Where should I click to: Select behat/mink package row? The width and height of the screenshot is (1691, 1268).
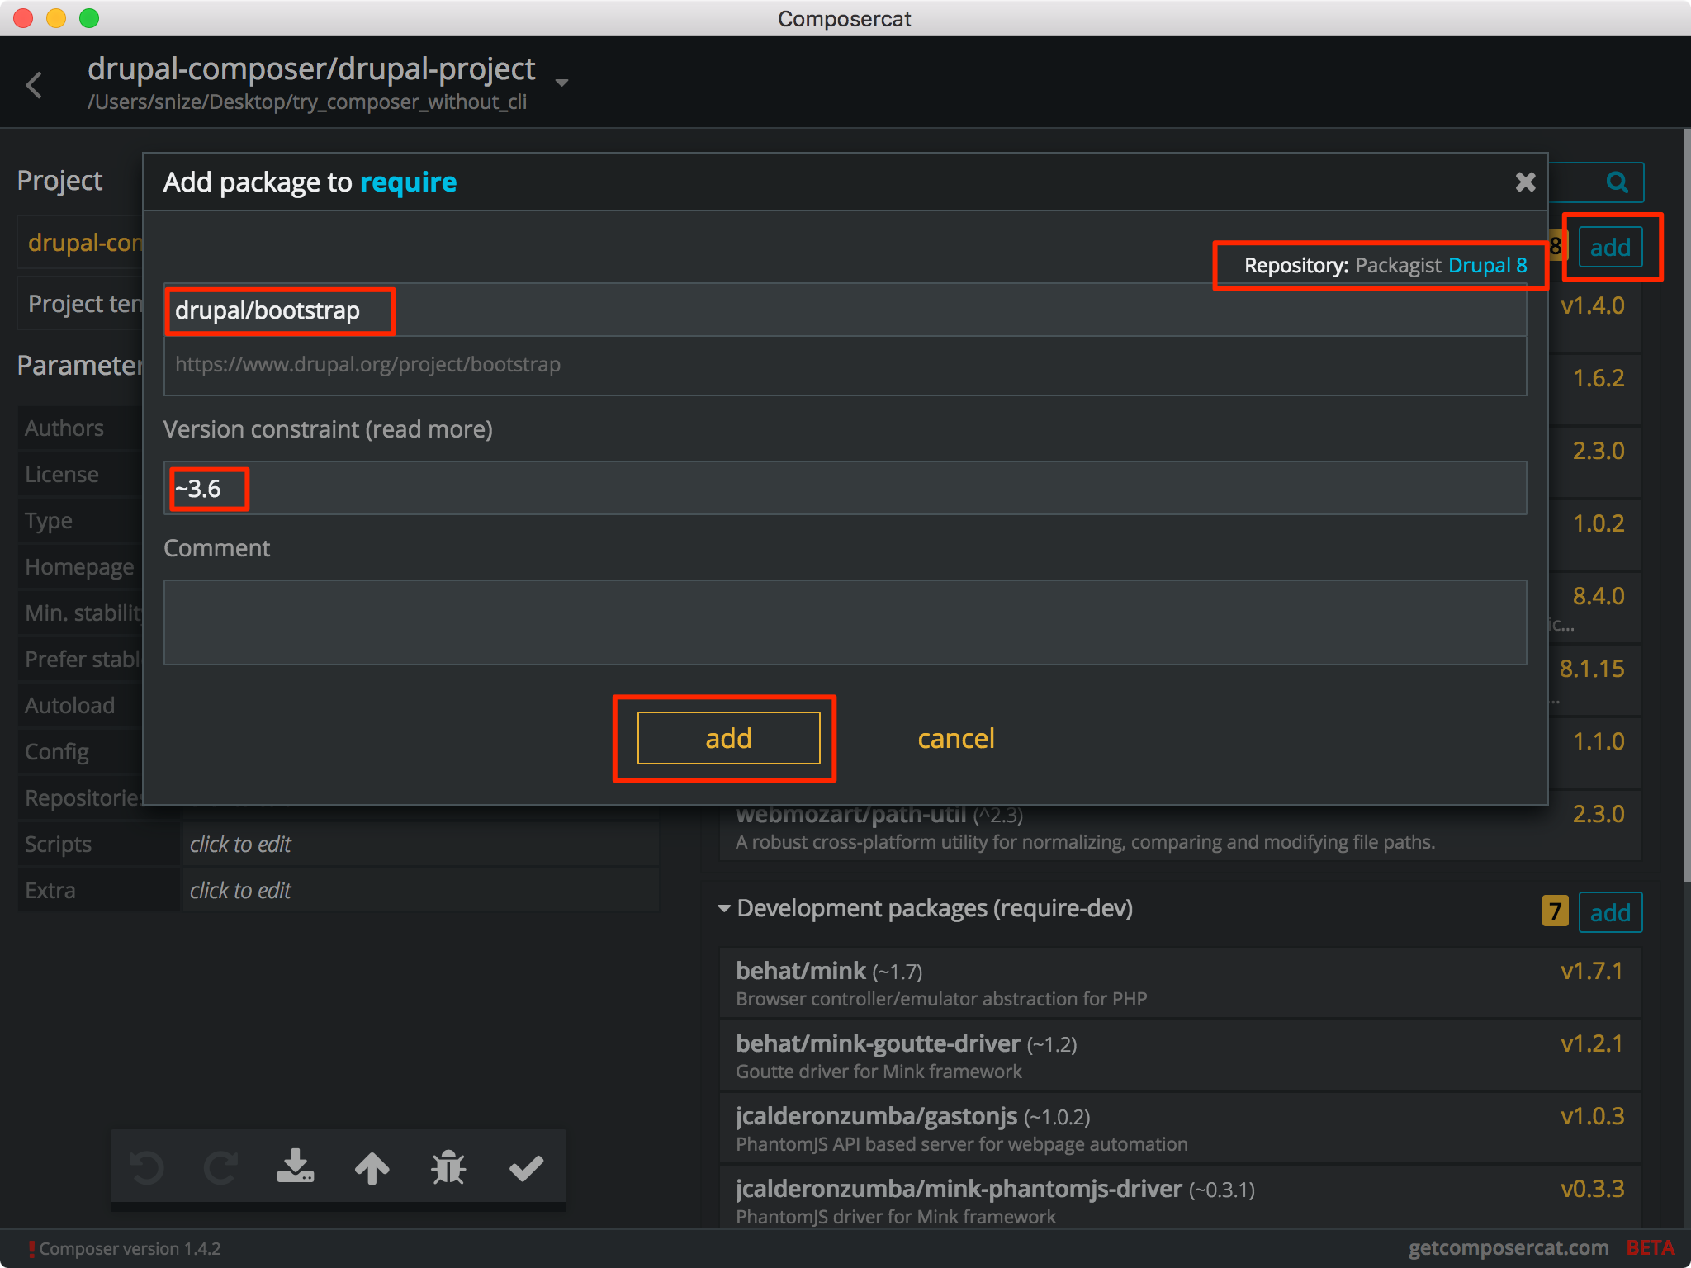tap(1180, 982)
